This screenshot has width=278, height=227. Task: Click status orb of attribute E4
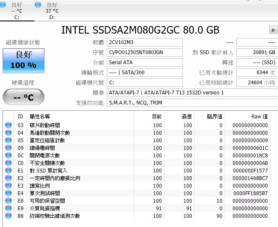click(x=8, y=193)
